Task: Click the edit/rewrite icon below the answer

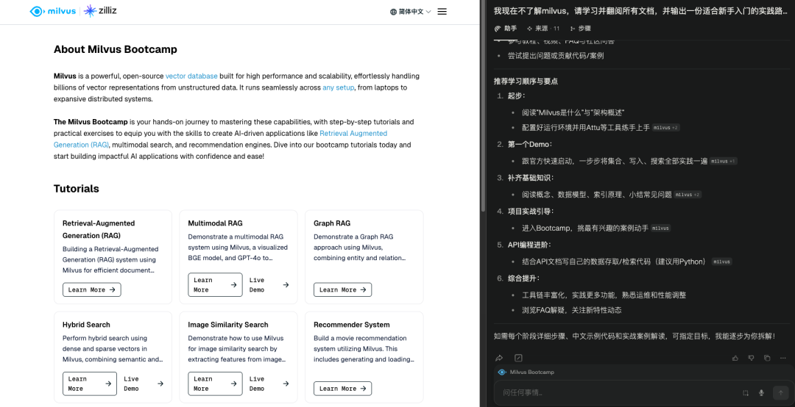Action: pos(518,358)
